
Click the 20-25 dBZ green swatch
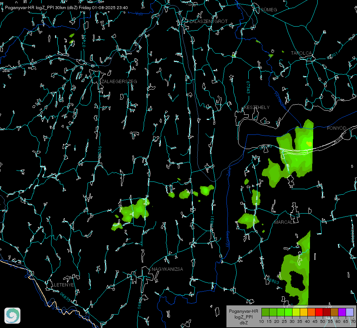click(281, 312)
